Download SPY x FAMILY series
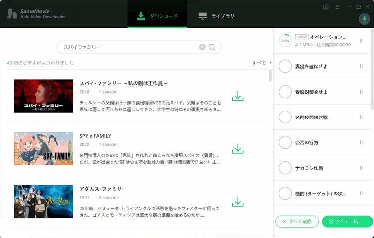The width and height of the screenshot is (374, 238). (238, 149)
